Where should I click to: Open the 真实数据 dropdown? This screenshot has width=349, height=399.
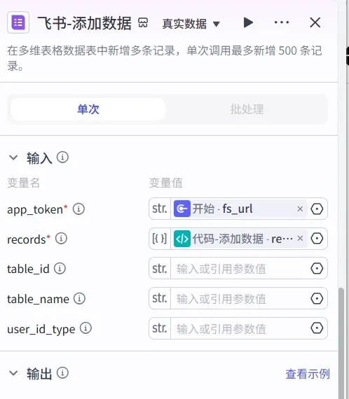191,24
